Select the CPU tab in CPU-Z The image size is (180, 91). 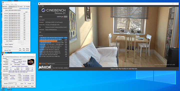3,57
